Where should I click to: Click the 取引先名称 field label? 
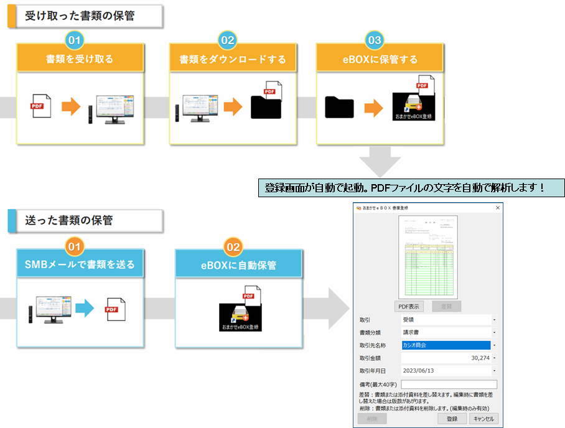pos(373,345)
